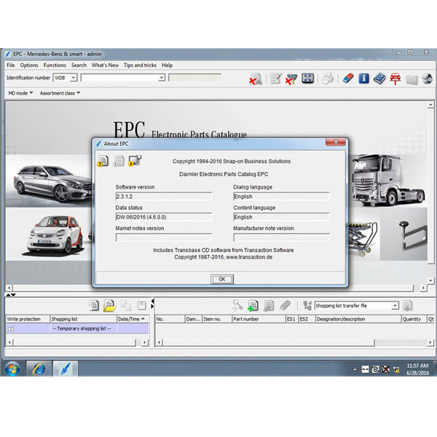Image resolution: width=437 pixels, height=437 pixels.
Task: Open the Help menu
Action: coord(168,66)
